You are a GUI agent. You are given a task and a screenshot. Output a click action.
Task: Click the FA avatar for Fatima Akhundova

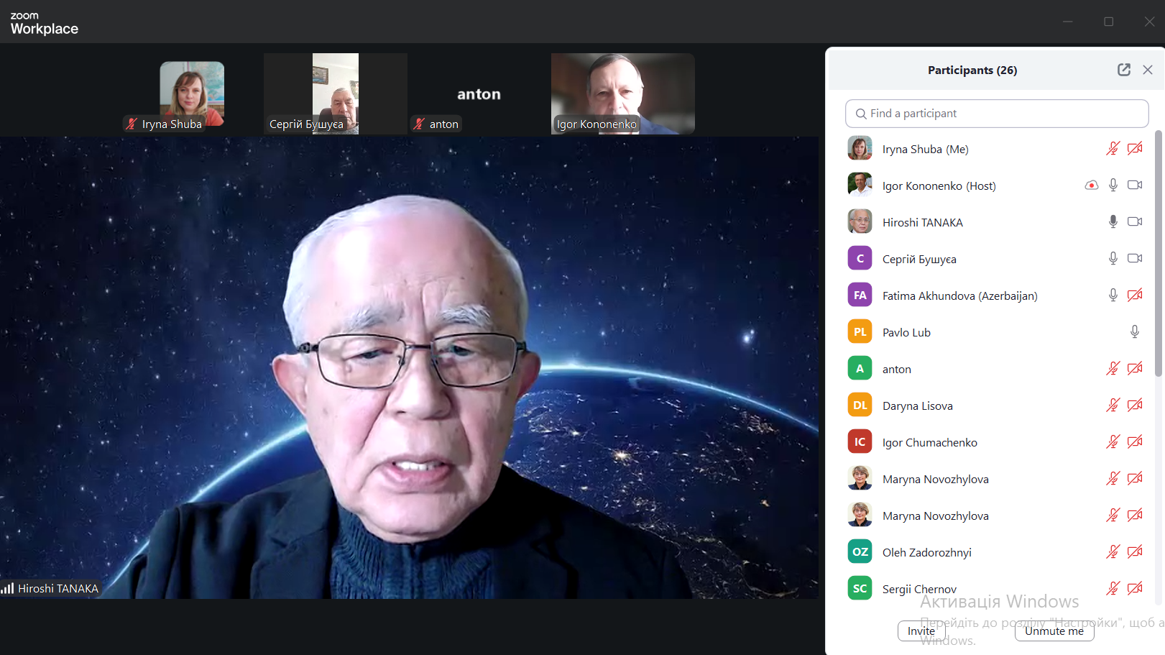pos(860,295)
